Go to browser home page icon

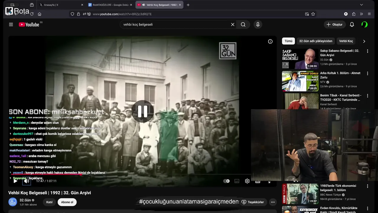coord(40,14)
